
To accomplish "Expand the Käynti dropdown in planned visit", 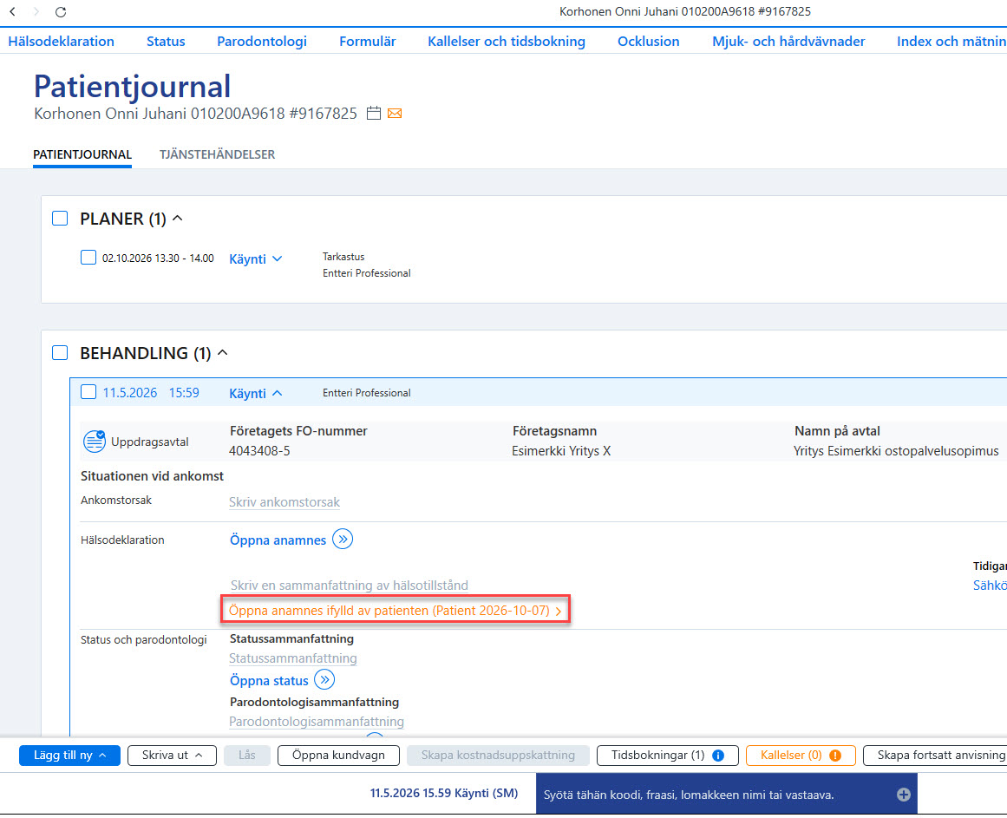I will (x=256, y=258).
